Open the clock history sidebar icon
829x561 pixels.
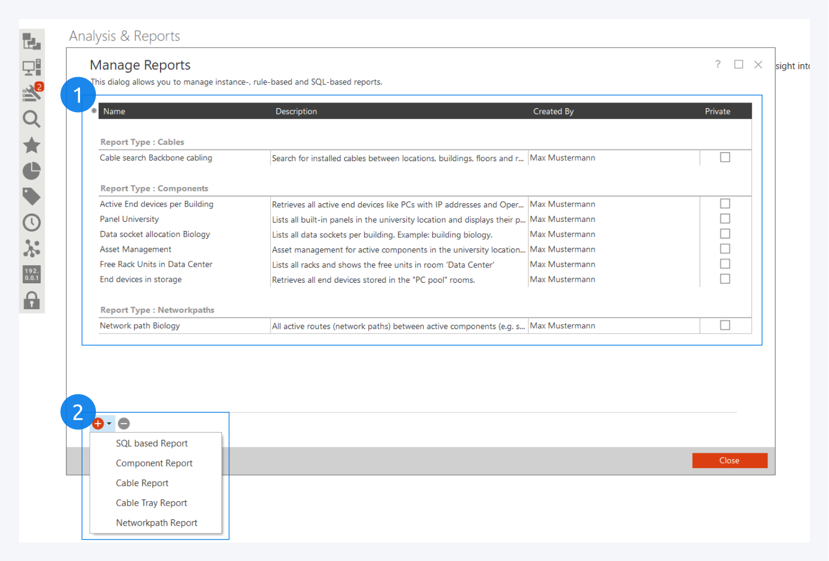[32, 222]
